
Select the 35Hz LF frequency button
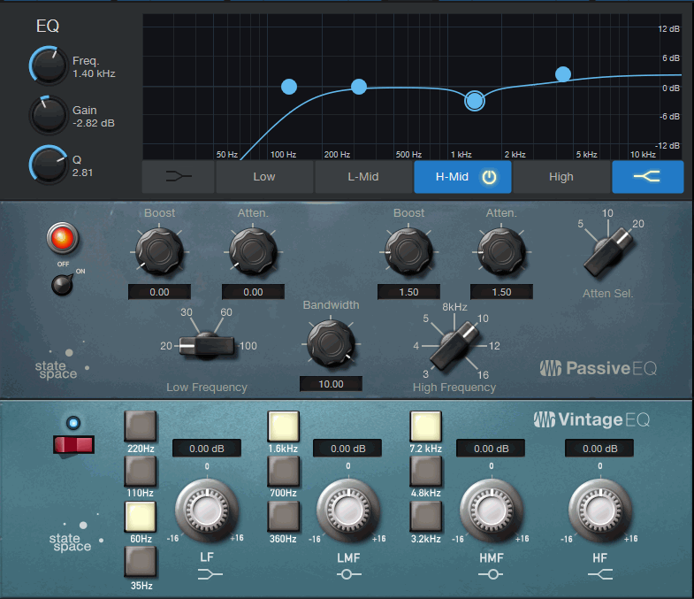pyautogui.click(x=141, y=561)
